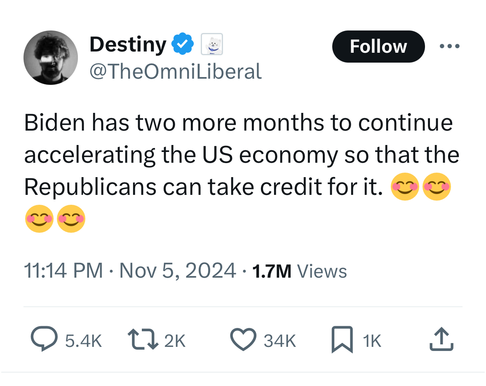486x386 pixels.
Task: Click the Nov 5, 2024 date
Action: click(x=178, y=271)
